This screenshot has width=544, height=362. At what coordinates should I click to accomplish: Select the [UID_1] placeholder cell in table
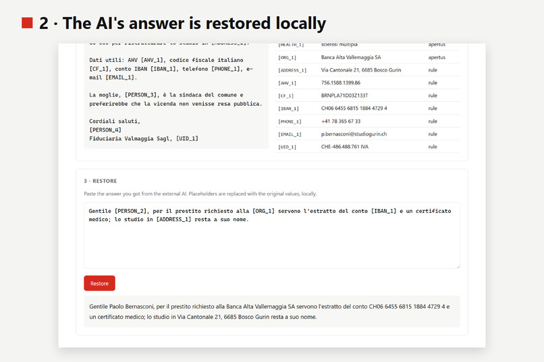[287, 147]
